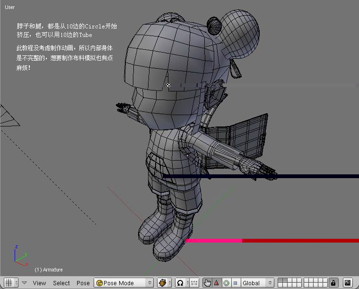This screenshot has height=289, width=359.
Task: Toggle move object centers only button
Action: (194, 283)
